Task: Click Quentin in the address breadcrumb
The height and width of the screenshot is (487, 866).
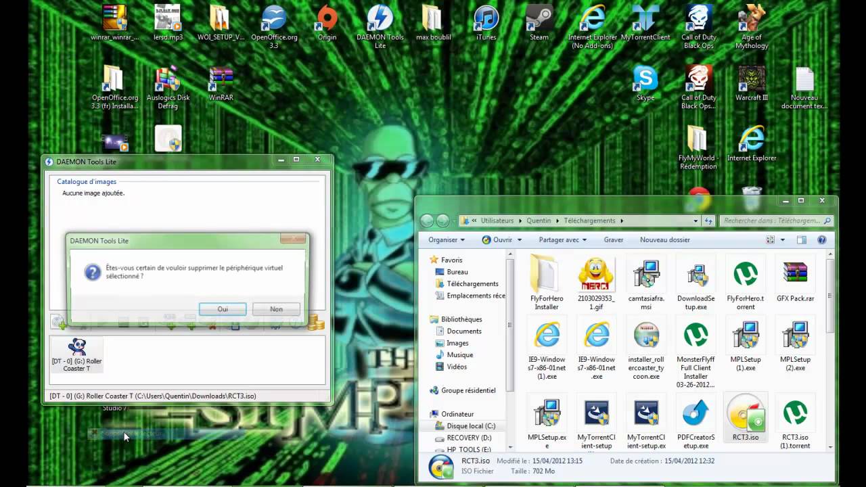Action: pos(539,221)
